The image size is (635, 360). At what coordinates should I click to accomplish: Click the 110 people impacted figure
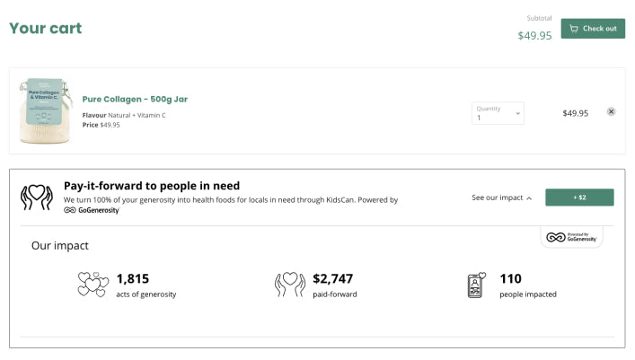pos(510,278)
